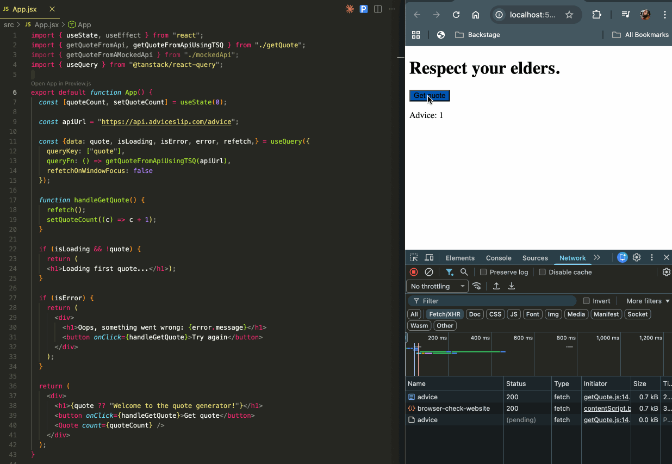Toggle the CSS request filter chip

[495, 314]
